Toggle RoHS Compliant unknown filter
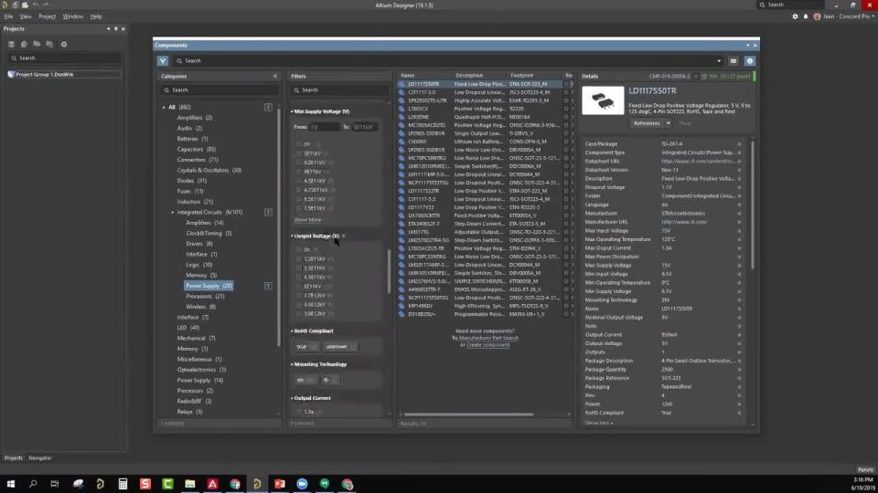Image resolution: width=878 pixels, height=493 pixels. click(340, 347)
